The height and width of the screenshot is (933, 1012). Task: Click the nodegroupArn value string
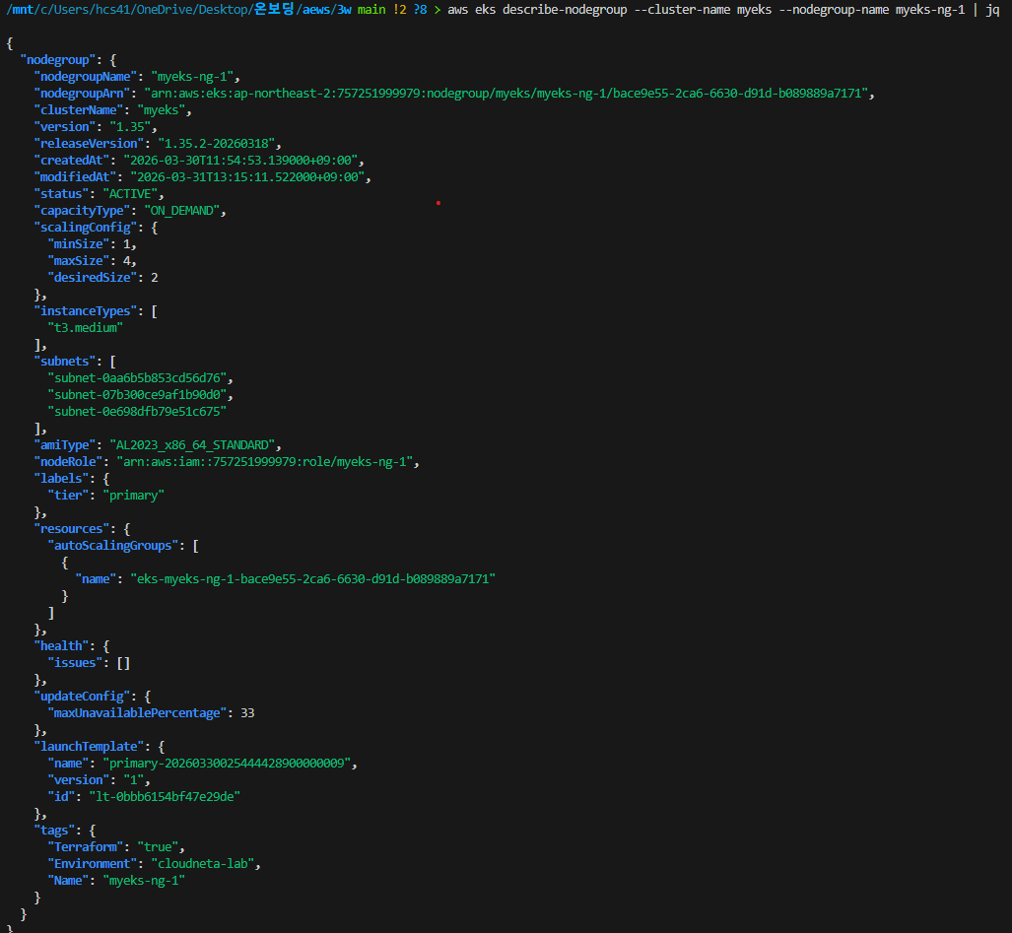point(508,93)
